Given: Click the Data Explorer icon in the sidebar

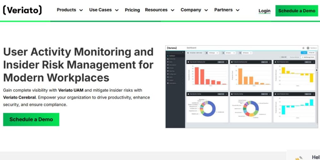Looking at the screenshot, I should coord(167,65).
